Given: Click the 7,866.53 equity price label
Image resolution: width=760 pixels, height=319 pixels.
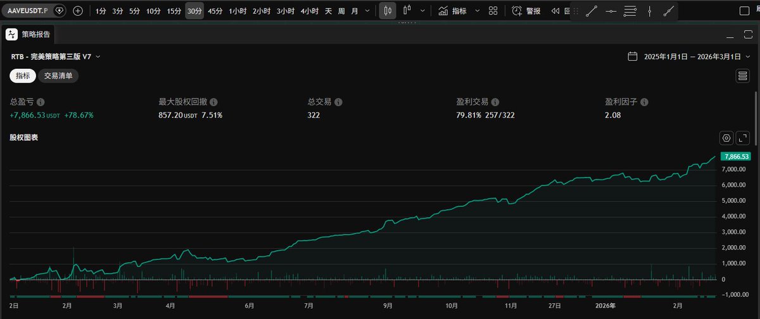Looking at the screenshot, I should click(736, 156).
